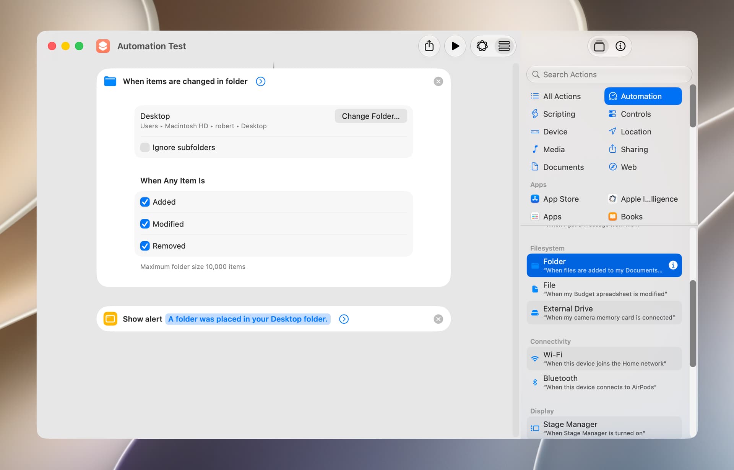Viewport: 734px width, 470px height.
Task: Uncheck the Modified checkbox
Action: pos(145,224)
